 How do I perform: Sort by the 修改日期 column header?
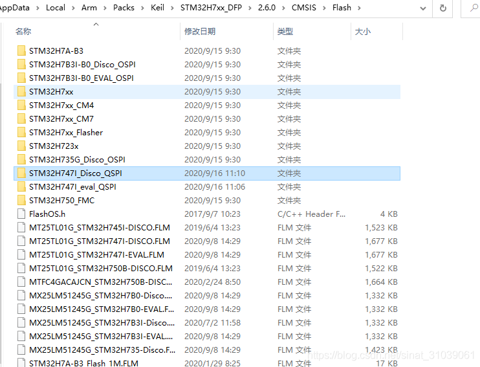coord(200,31)
